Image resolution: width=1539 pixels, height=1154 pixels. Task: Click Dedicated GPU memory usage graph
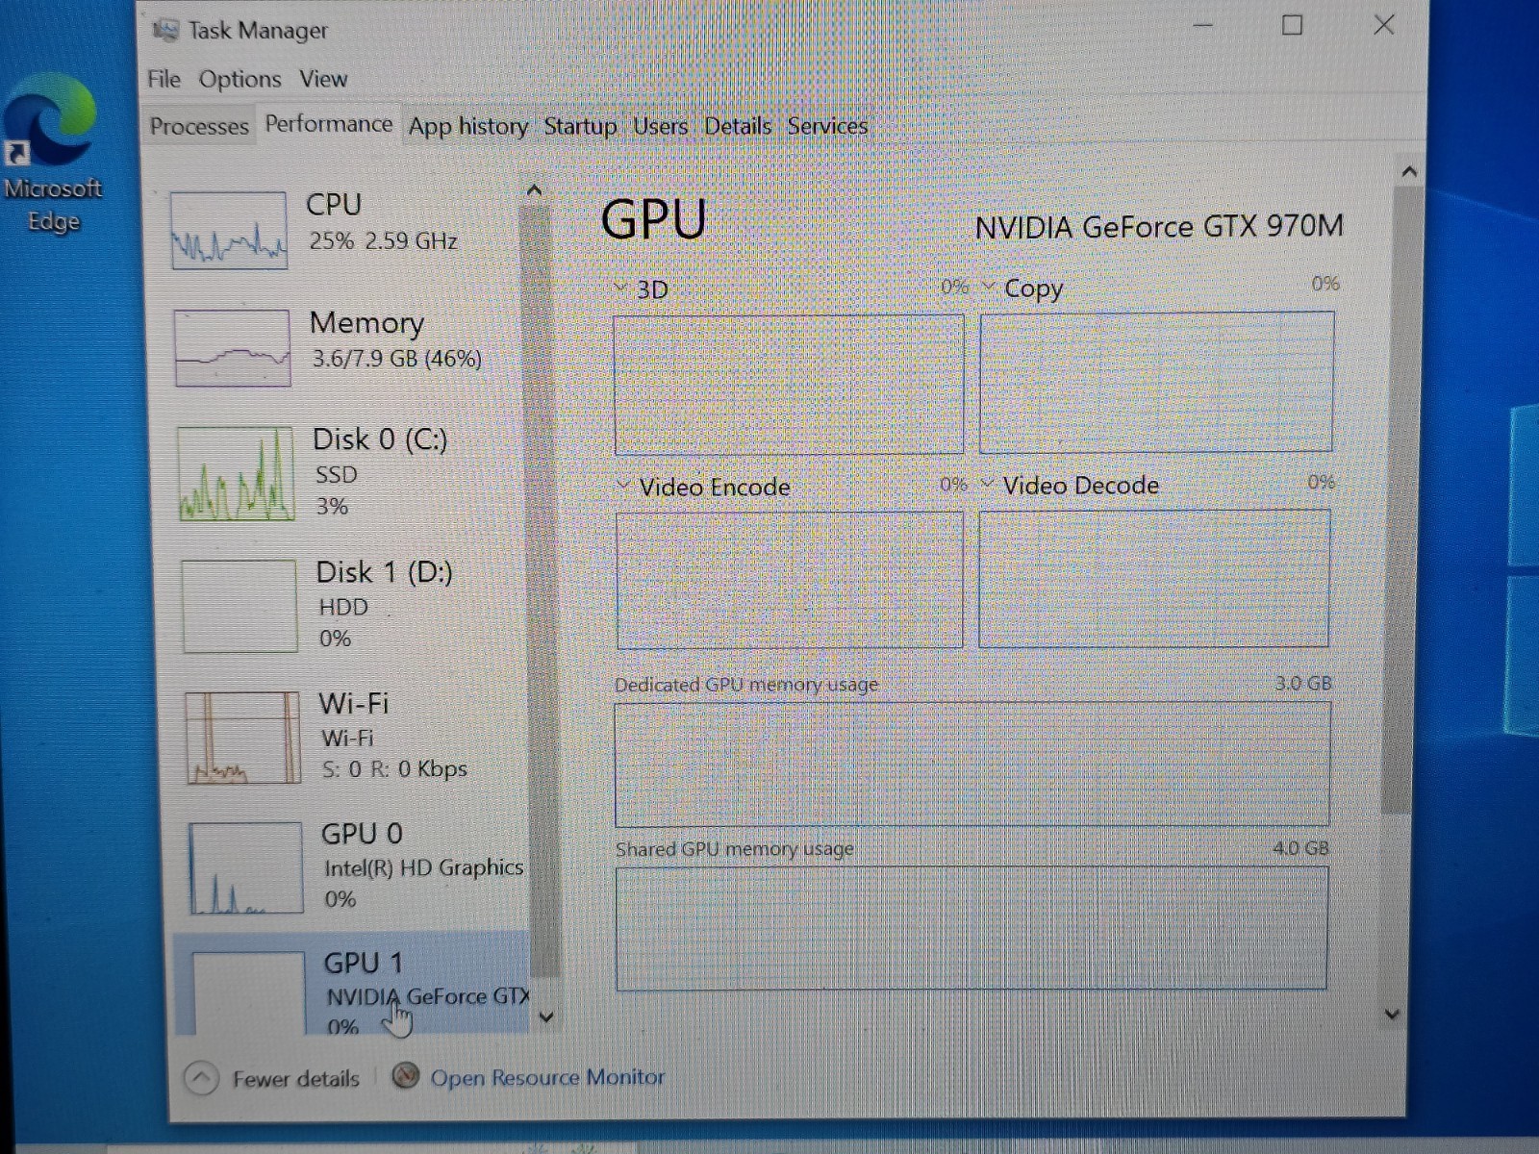point(972,764)
